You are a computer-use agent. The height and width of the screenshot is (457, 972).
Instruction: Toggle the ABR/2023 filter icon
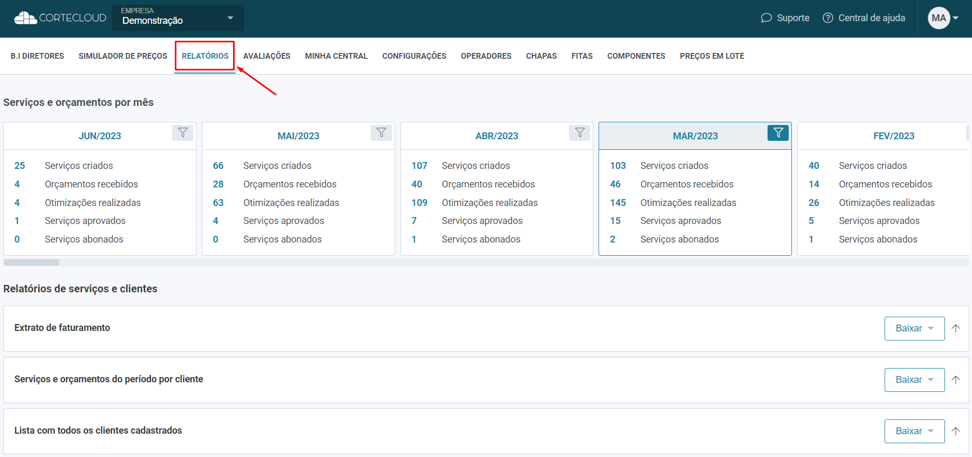click(x=579, y=133)
